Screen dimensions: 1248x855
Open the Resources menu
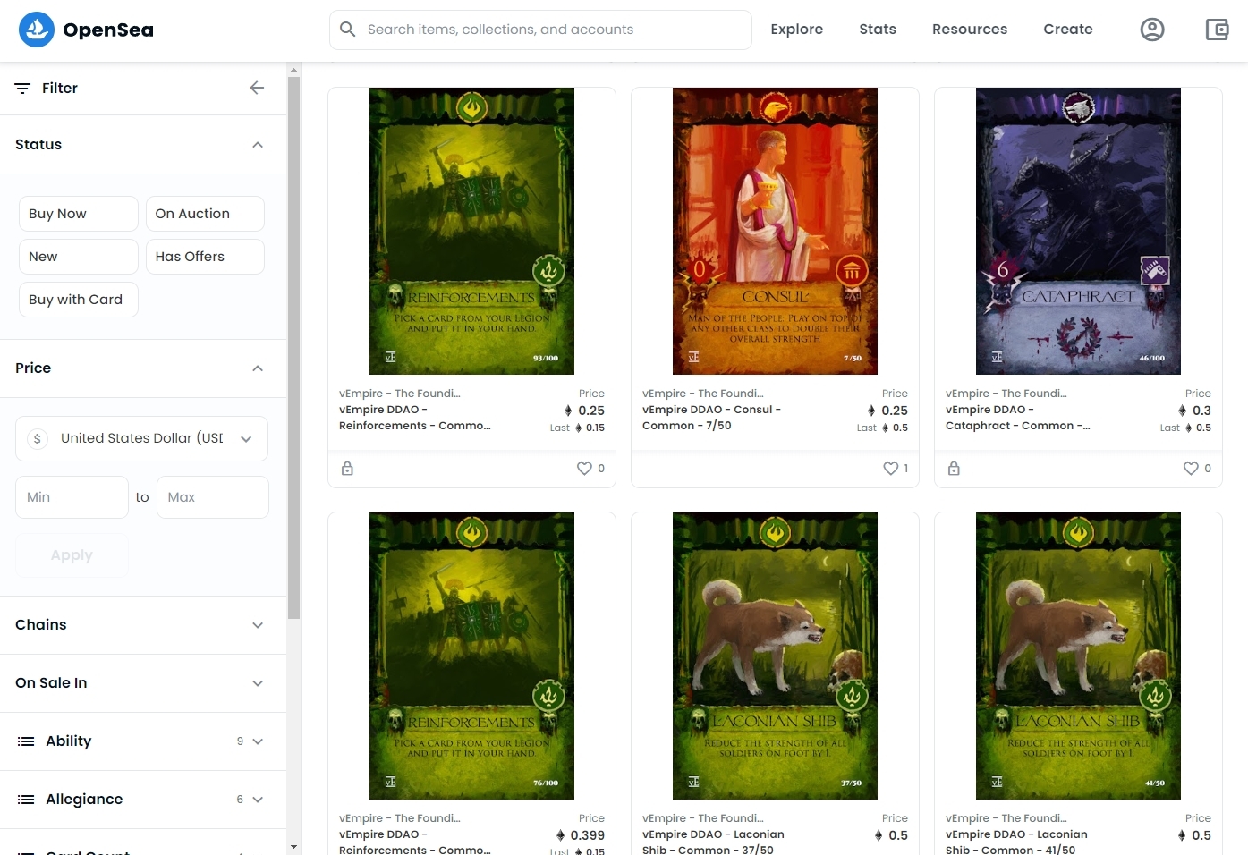pos(970,30)
